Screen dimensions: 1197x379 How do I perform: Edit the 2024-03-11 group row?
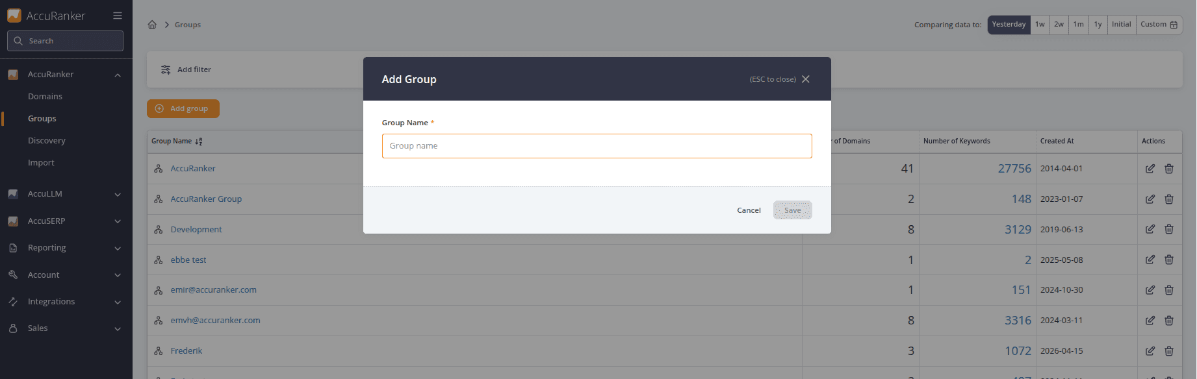coord(1150,321)
